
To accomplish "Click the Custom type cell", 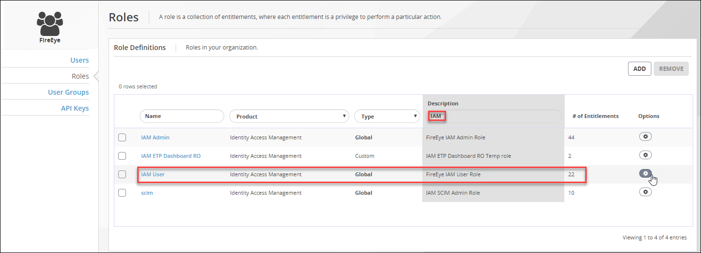I will [365, 156].
